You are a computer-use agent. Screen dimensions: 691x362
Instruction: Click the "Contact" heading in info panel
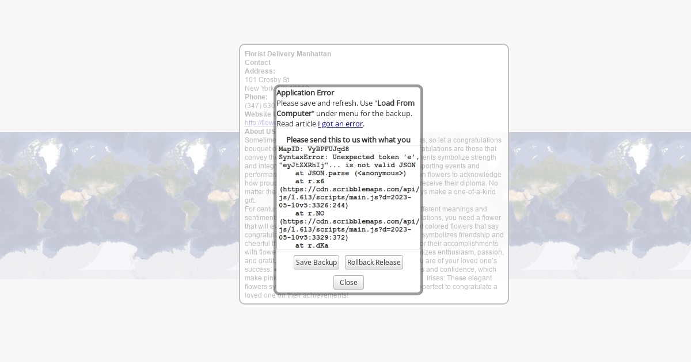257,63
